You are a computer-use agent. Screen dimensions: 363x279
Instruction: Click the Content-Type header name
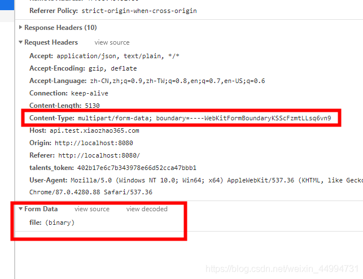pos(52,118)
